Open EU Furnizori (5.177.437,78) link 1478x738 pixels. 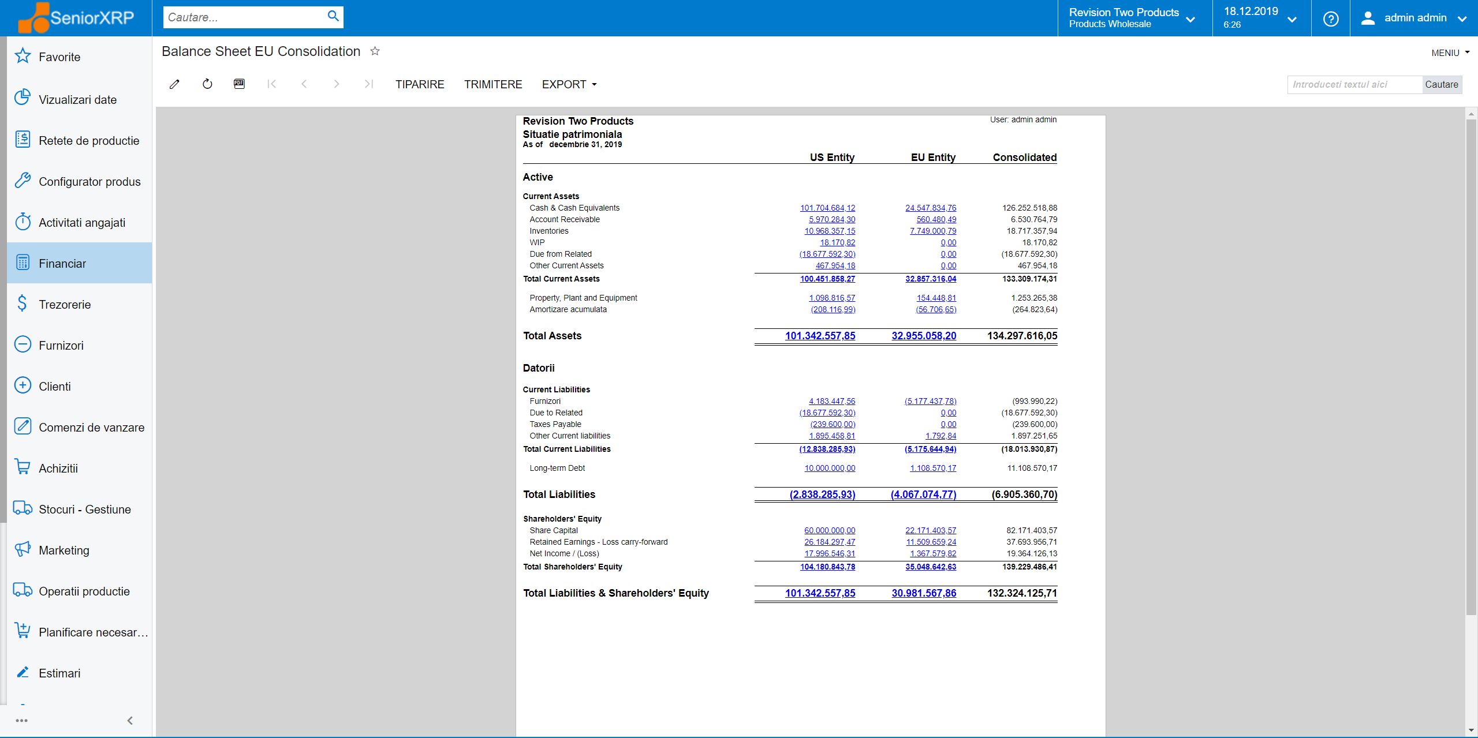[930, 401]
